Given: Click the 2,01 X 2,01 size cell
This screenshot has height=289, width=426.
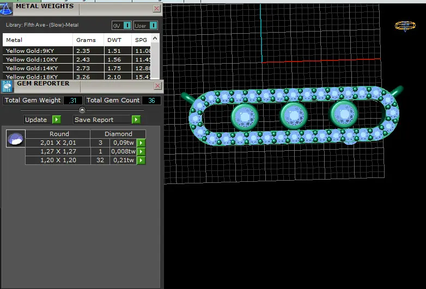Looking at the screenshot, I should (x=58, y=143).
